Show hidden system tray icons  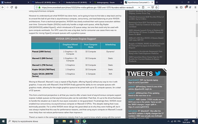coord(168,121)
